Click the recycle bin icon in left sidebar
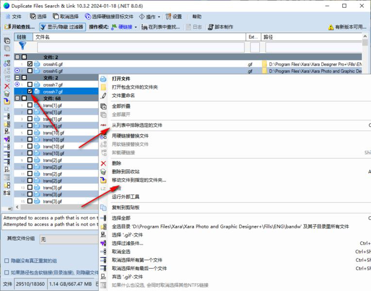 [x=7, y=94]
